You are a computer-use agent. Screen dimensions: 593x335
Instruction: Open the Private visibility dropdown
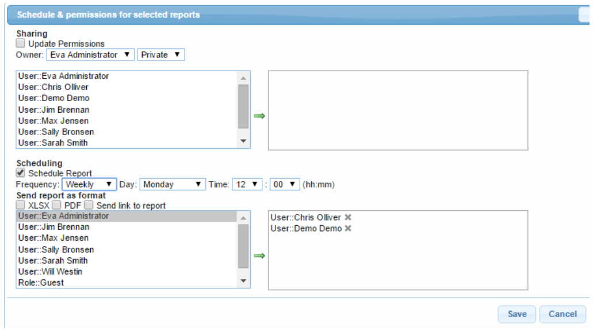[x=161, y=55]
